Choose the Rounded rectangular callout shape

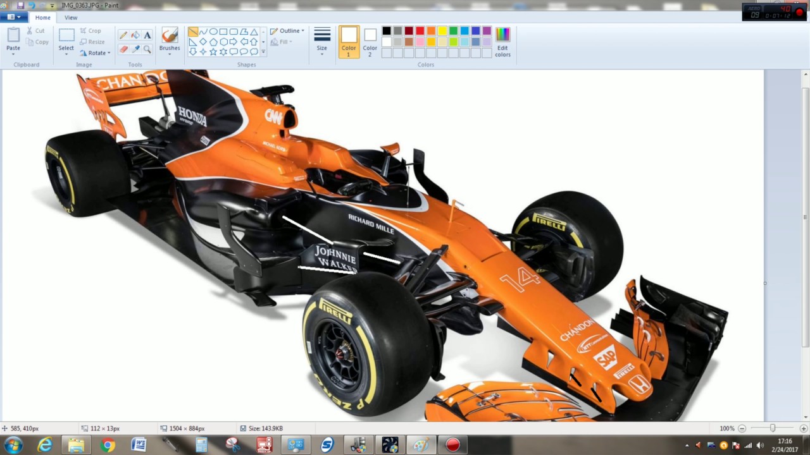pyautogui.click(x=234, y=52)
